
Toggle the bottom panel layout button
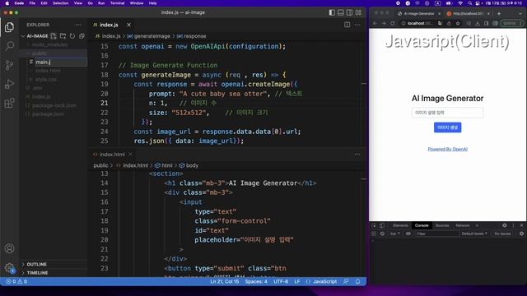[x=341, y=12]
